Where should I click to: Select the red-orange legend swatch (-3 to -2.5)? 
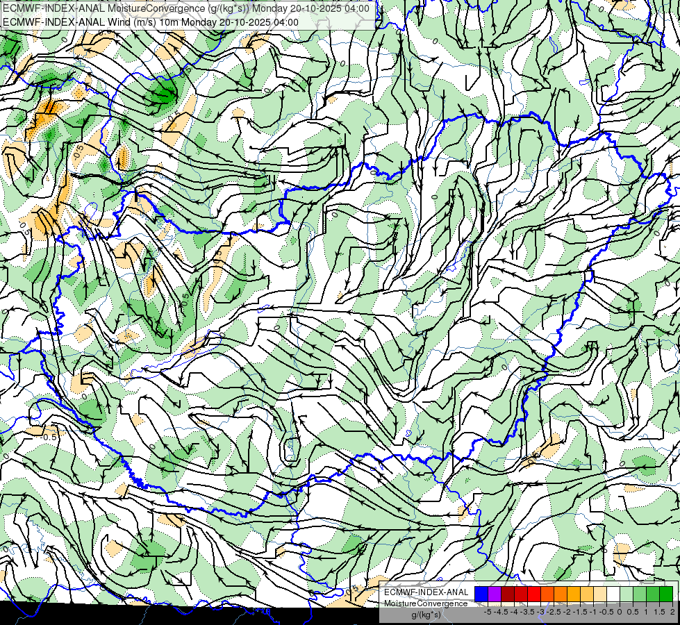(547, 594)
